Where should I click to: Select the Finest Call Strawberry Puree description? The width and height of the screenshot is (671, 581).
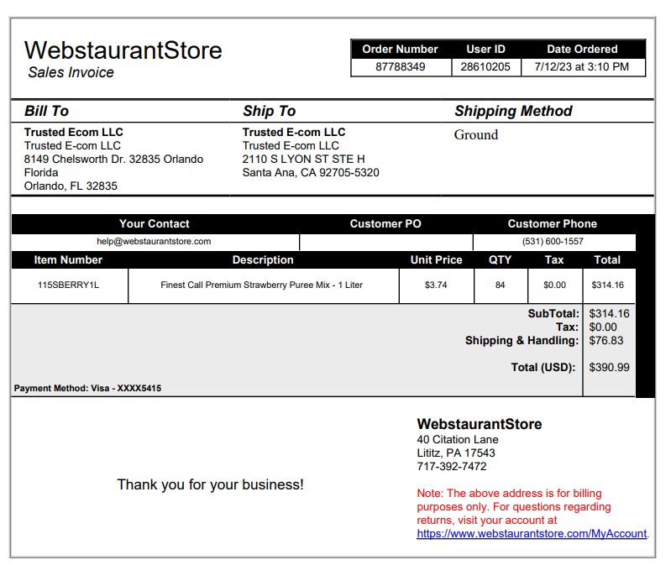261,285
